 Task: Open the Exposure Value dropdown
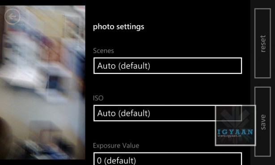[168, 159]
